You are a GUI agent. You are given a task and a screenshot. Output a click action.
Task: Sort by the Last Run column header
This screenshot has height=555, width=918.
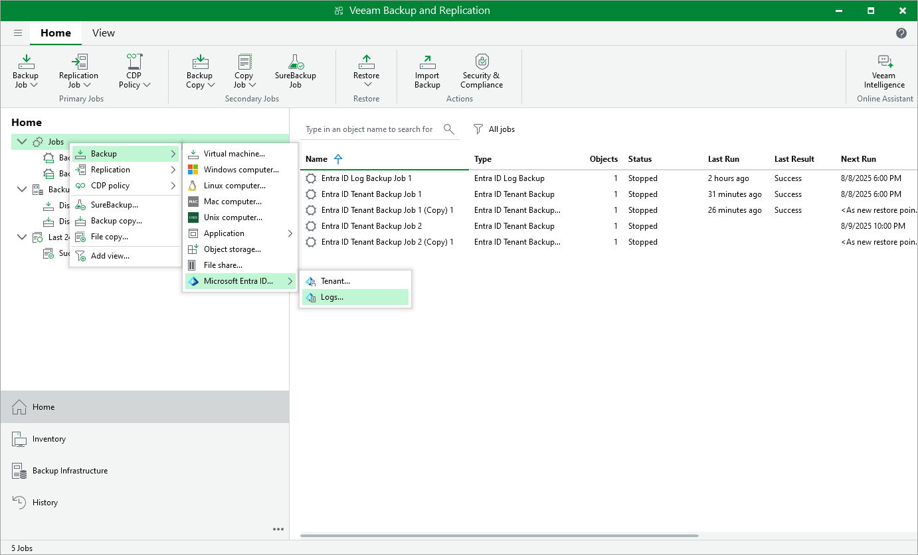click(x=723, y=159)
